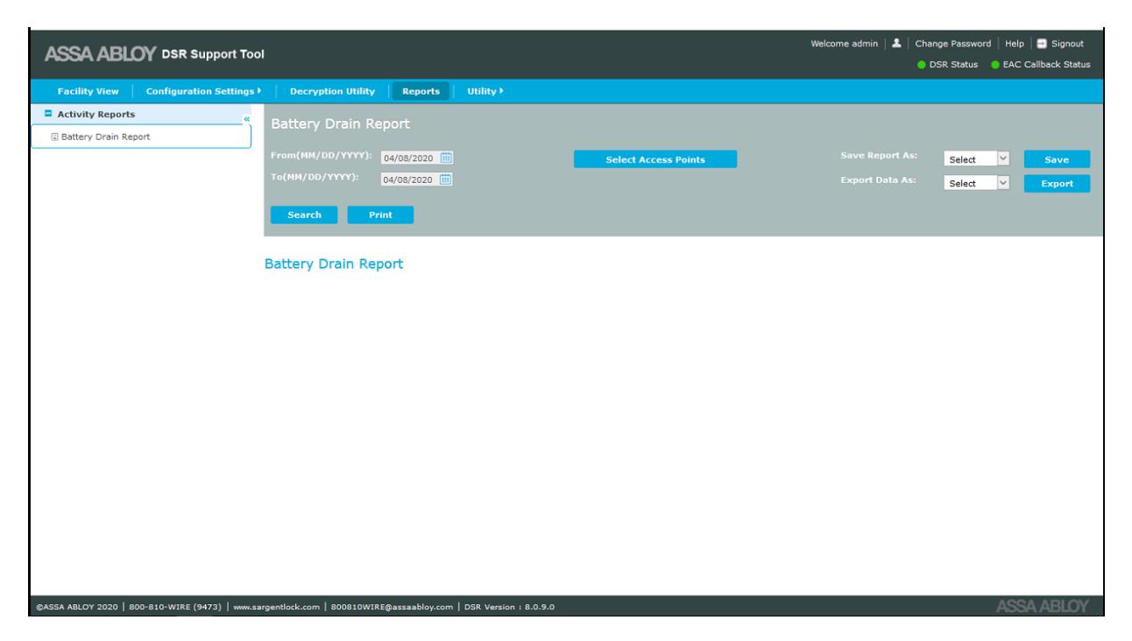Switch to Facility View tab
Viewport: 1132px width, 641px height.
[x=88, y=91]
